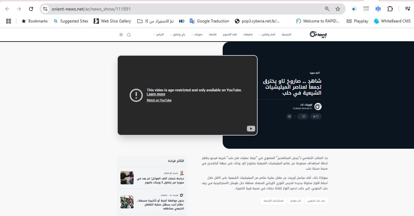The width and height of the screenshot is (414, 216).
Task: Click the article share icon
Action: coord(289,116)
